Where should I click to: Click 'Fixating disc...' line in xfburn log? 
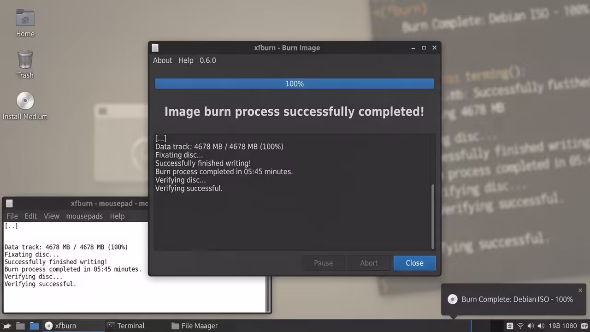click(x=179, y=155)
